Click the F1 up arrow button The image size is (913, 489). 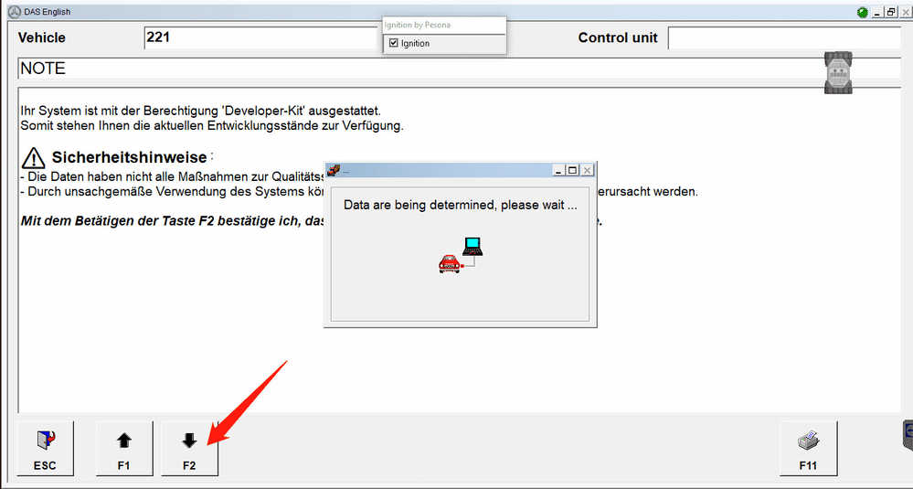point(124,448)
